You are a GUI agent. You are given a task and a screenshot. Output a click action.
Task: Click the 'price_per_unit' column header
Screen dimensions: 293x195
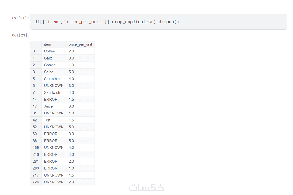point(80,44)
